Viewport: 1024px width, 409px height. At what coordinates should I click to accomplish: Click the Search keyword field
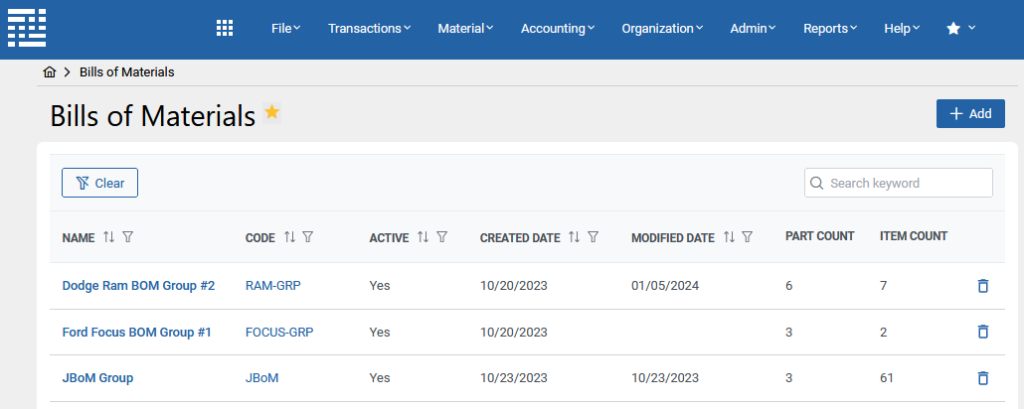pos(899,183)
